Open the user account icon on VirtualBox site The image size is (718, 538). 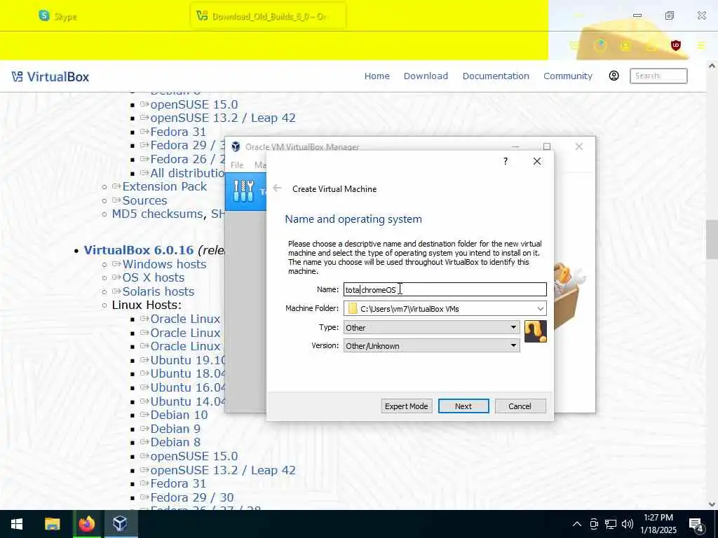(x=614, y=76)
